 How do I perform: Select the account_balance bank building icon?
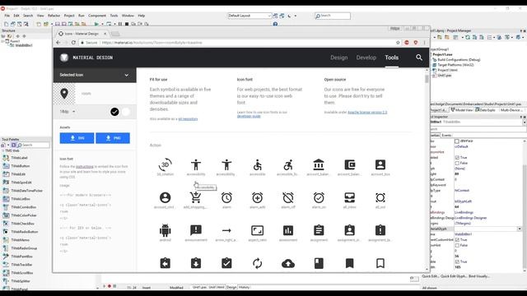pyautogui.click(x=319, y=164)
